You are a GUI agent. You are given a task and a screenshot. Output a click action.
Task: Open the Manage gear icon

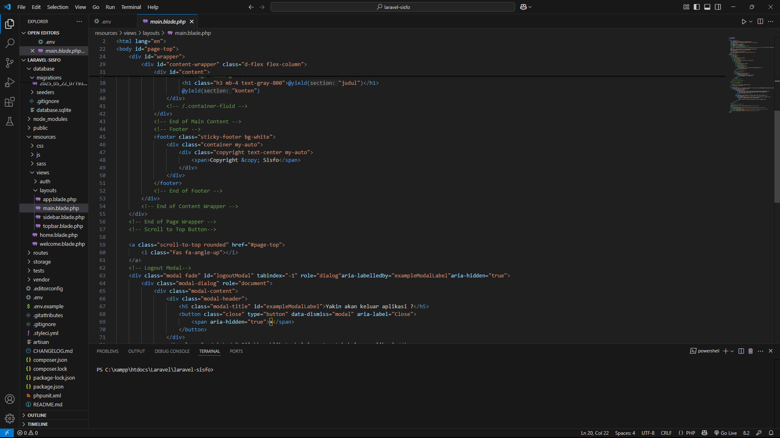point(10,418)
